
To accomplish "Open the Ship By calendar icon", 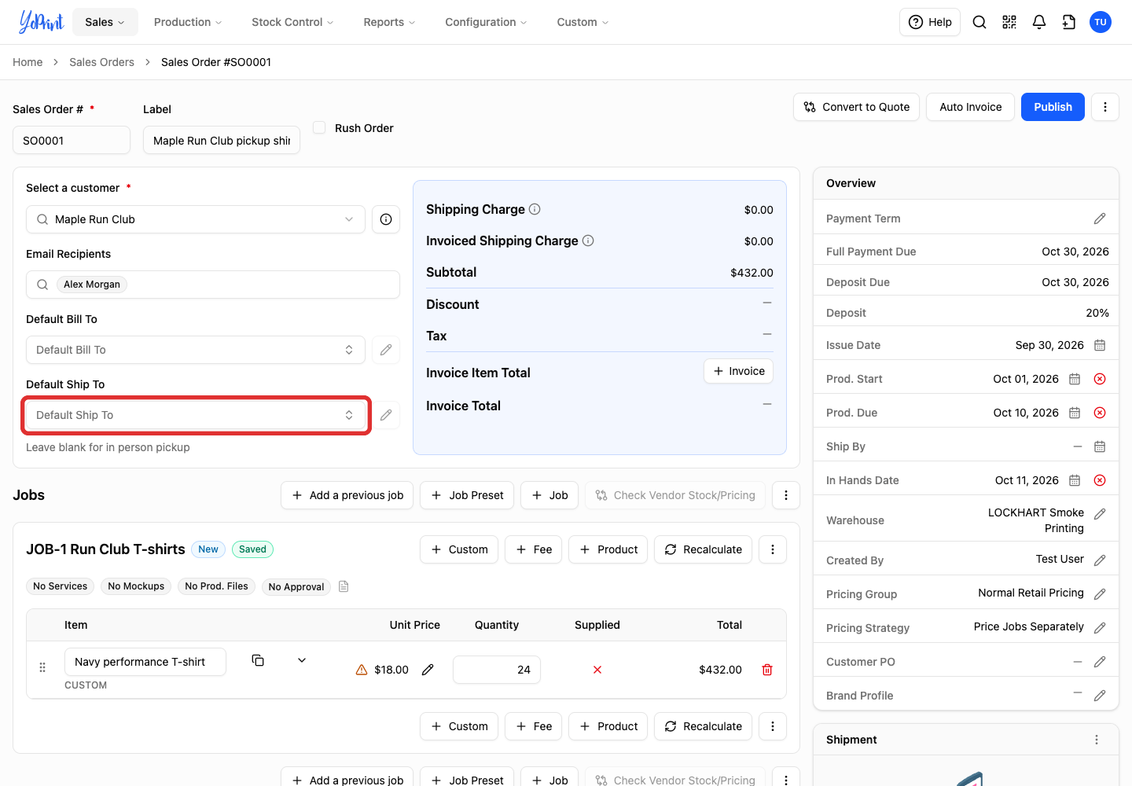I will [x=1100, y=446].
